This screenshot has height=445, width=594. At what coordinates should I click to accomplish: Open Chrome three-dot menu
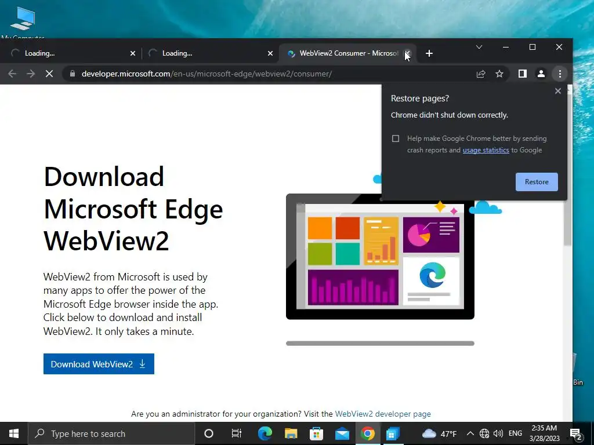[x=560, y=74]
